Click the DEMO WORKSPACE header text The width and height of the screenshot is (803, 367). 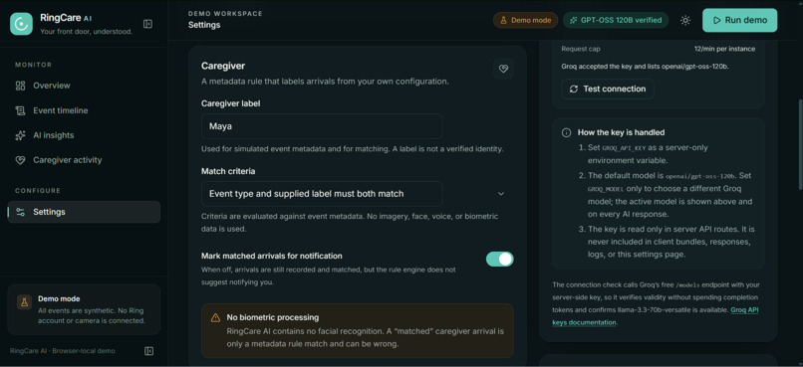[225, 14]
